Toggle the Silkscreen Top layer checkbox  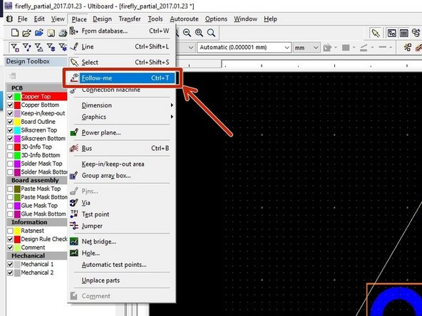point(10,130)
